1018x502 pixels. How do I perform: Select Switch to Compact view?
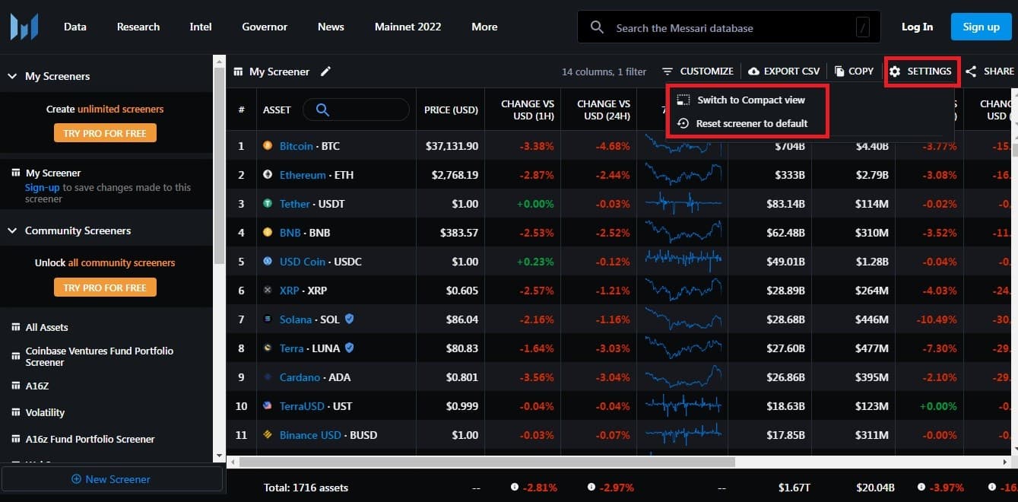click(741, 100)
